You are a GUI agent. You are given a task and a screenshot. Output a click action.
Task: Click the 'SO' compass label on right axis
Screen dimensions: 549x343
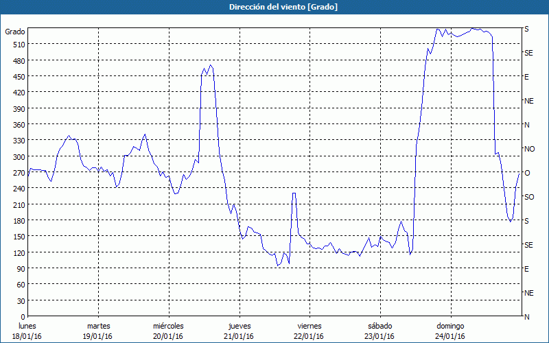(x=529, y=197)
